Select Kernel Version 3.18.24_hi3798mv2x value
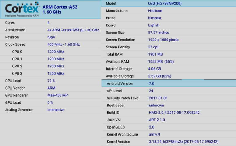 (184, 142)
